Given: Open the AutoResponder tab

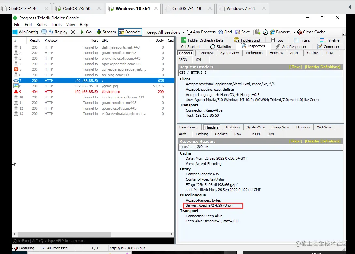Looking at the screenshot, I should pyautogui.click(x=291, y=47).
